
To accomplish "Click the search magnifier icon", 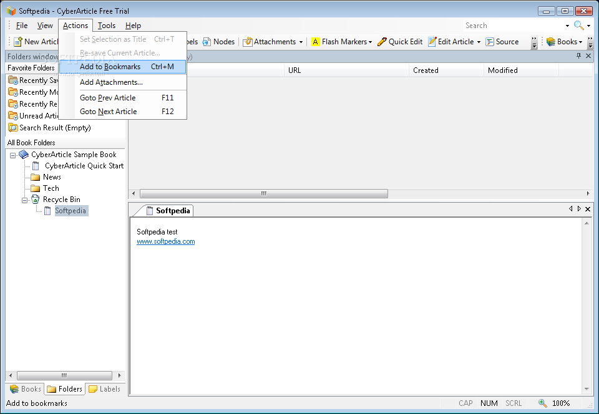I will click(x=579, y=26).
